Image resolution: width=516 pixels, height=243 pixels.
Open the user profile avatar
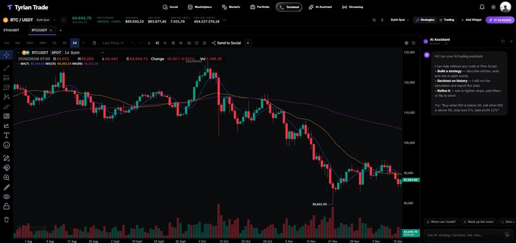click(505, 7)
